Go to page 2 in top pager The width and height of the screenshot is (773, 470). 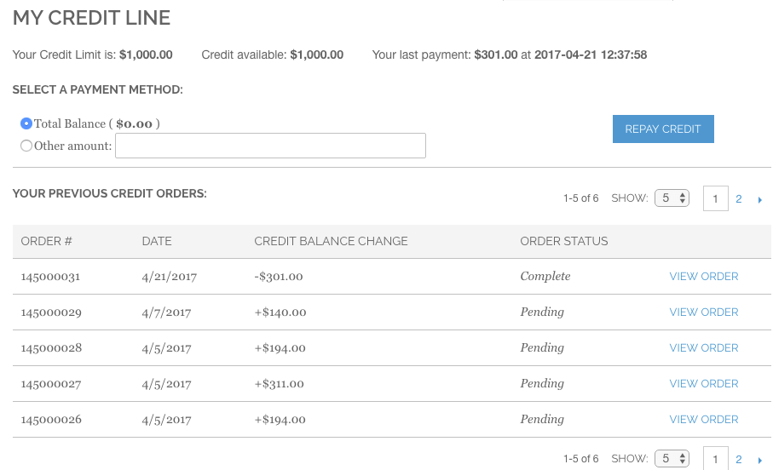click(739, 199)
